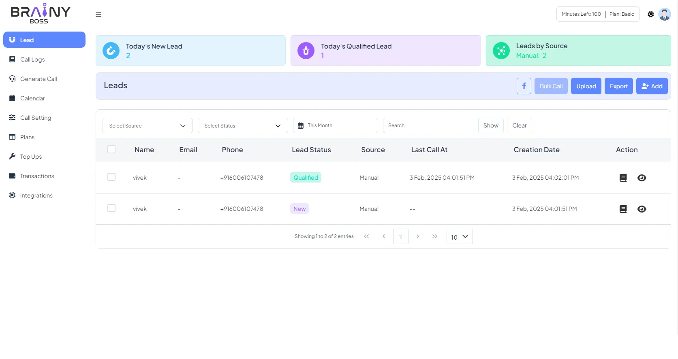Tick the checkbox for Qualified vivek row
Screen dimensions: 678x359
coord(111,177)
